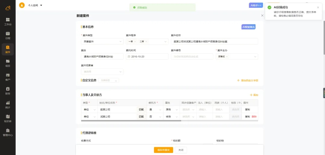
Task: Open the 知识库 knowledge base icon
Action: [x=8, y=118]
